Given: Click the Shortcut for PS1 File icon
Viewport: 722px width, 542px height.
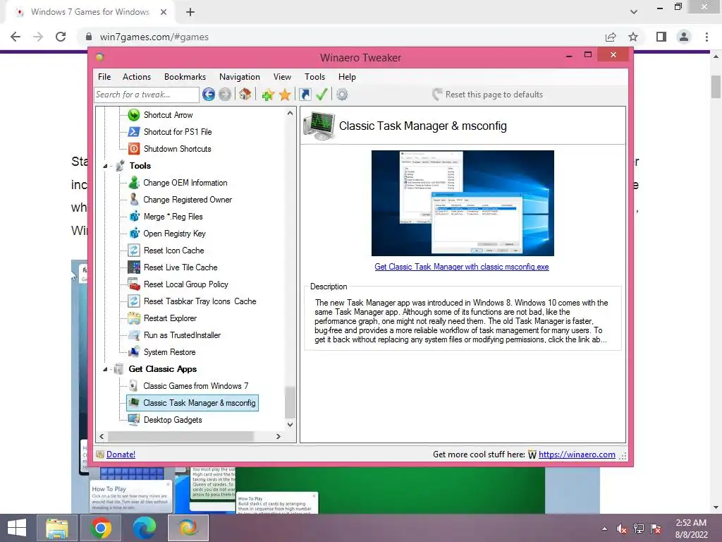Looking at the screenshot, I should 133,132.
